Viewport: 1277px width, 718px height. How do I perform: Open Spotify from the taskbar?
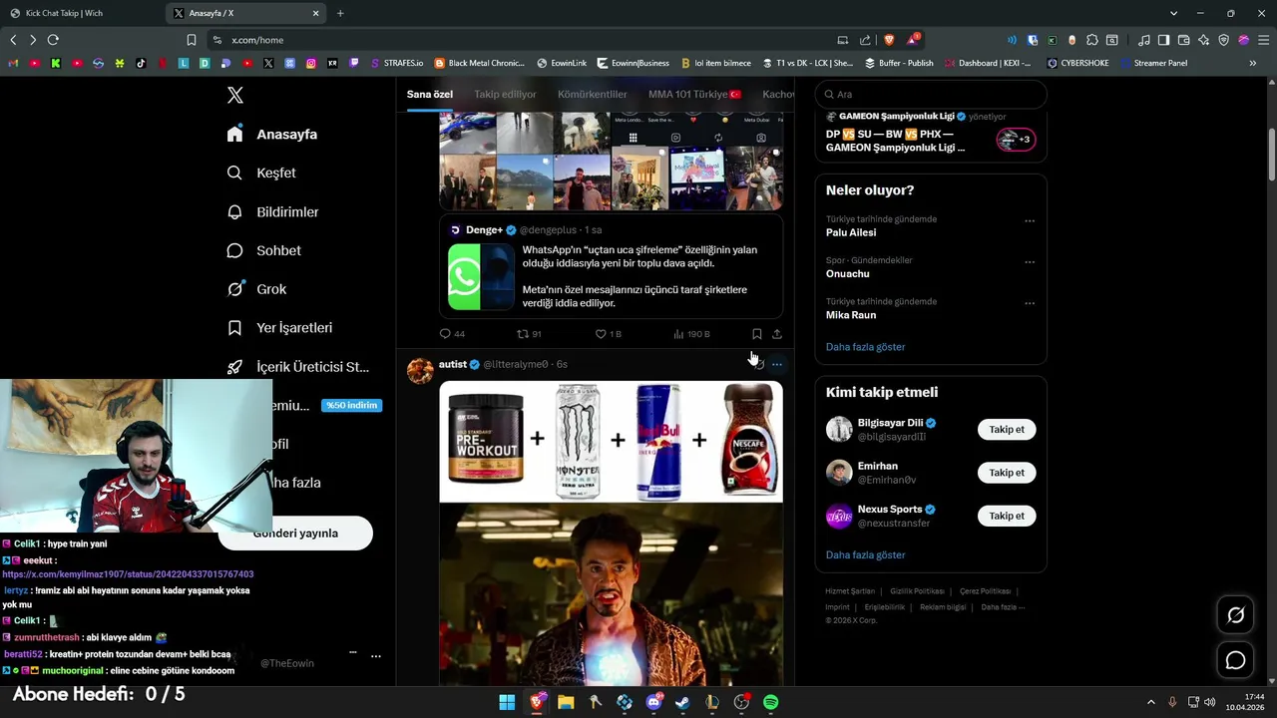click(x=770, y=702)
